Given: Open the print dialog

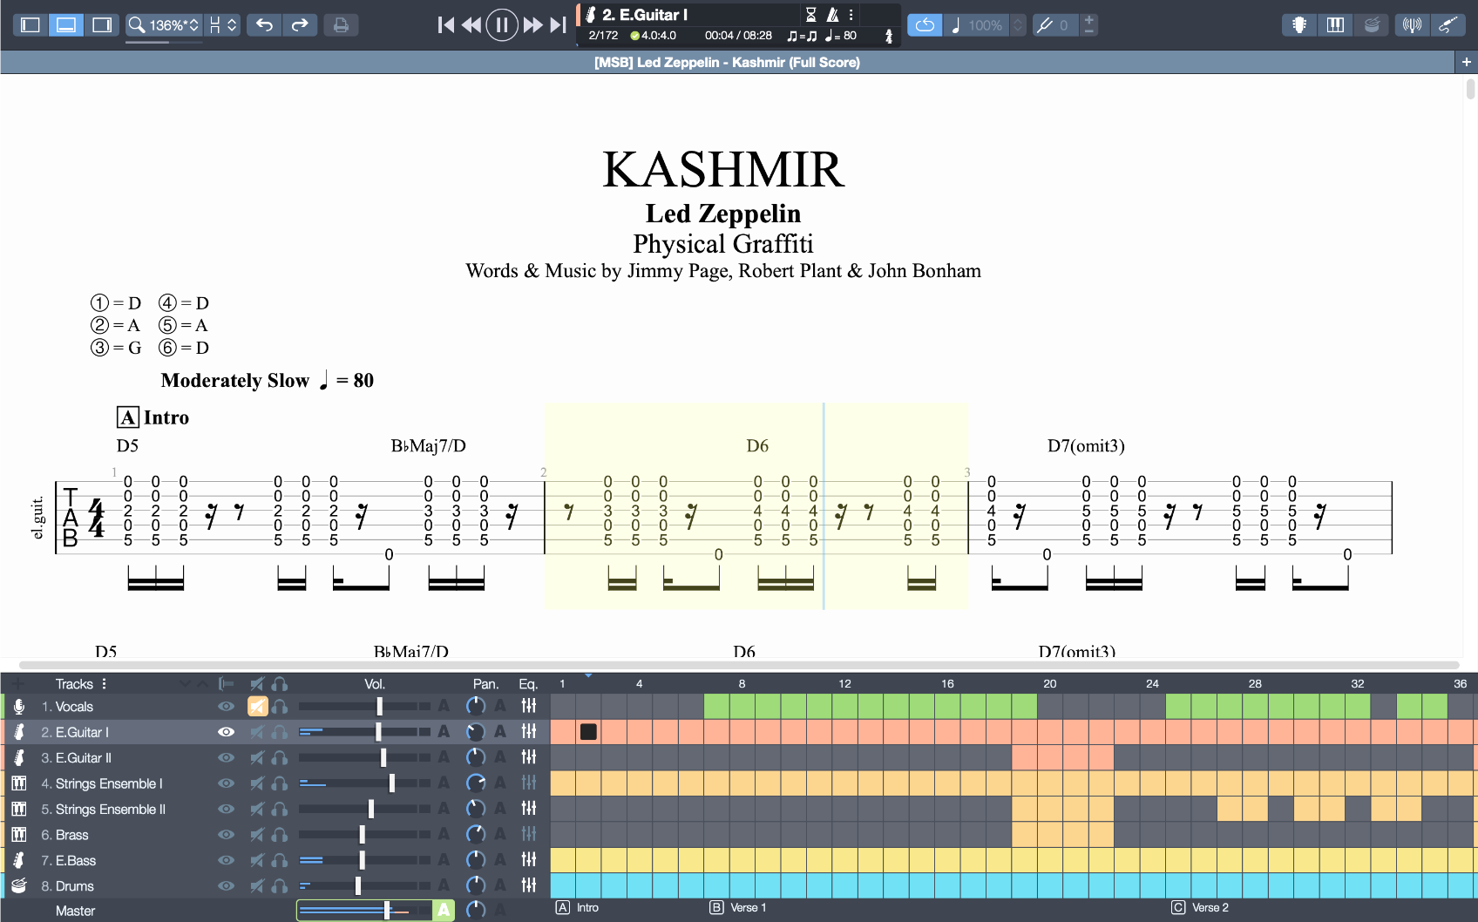Looking at the screenshot, I should tap(341, 24).
